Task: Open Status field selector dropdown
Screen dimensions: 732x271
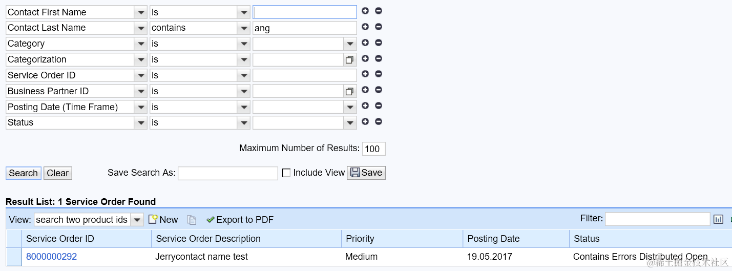Action: (141, 123)
